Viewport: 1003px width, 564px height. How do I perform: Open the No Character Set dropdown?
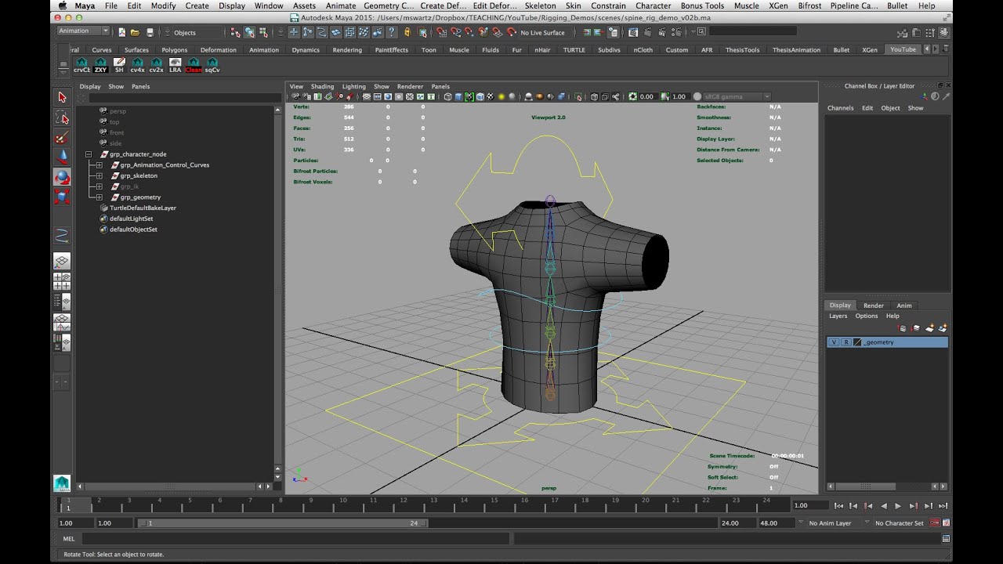[x=899, y=523]
